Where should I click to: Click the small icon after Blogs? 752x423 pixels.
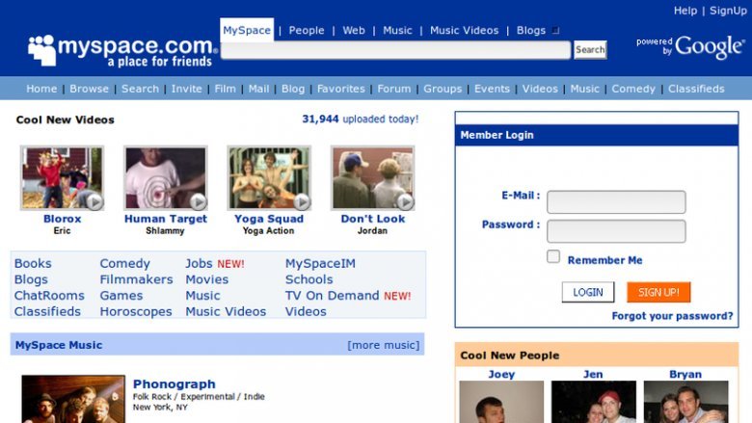(x=556, y=31)
